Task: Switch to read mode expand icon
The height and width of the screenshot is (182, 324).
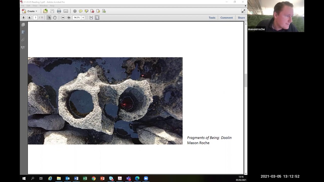Action: coord(243,11)
